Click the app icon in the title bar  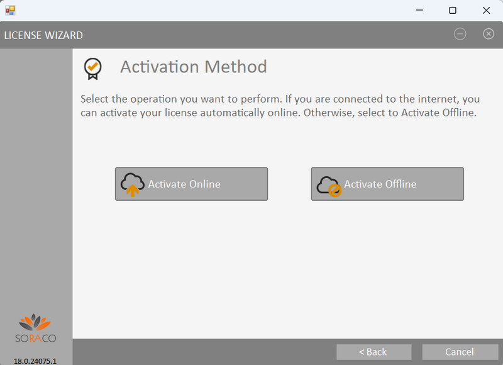coord(10,10)
